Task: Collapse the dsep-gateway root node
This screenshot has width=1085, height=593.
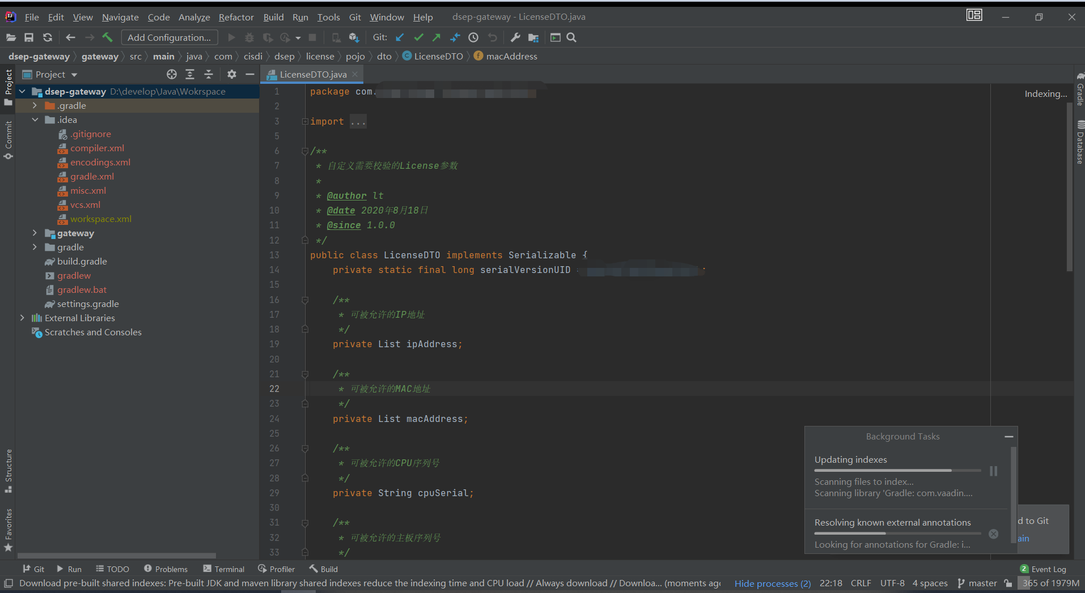Action: 22,91
